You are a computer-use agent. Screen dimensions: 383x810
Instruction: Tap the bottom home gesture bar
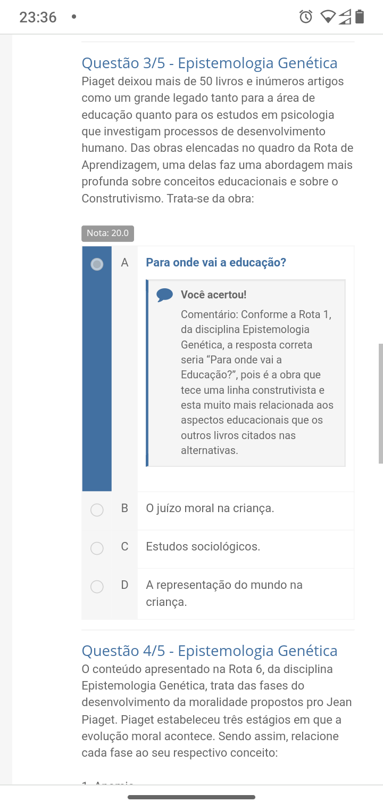click(x=191, y=797)
